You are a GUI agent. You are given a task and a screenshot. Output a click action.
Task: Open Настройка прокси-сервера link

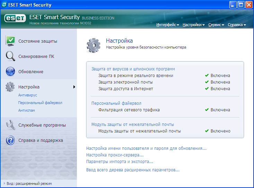(115, 155)
